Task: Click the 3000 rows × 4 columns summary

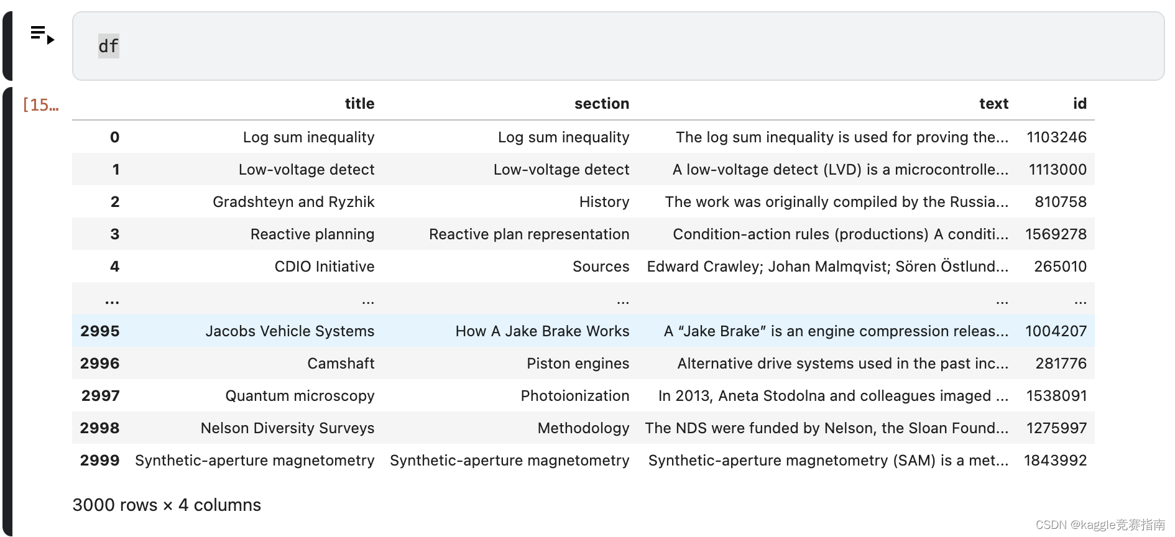Action: pyautogui.click(x=167, y=505)
